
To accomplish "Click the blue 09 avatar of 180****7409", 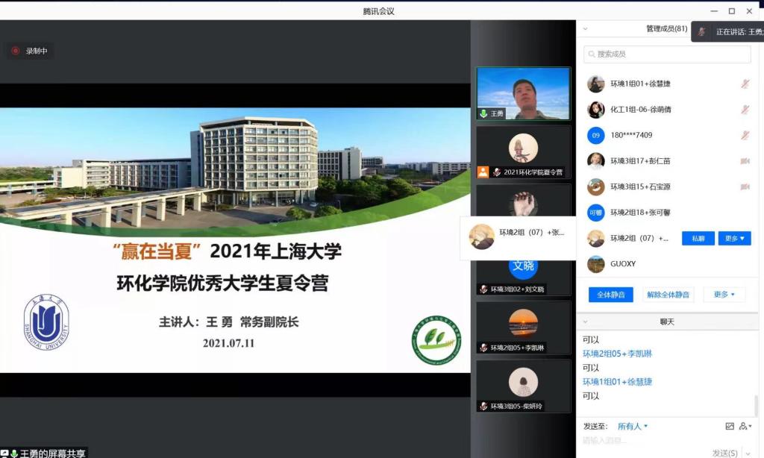I will coord(595,136).
